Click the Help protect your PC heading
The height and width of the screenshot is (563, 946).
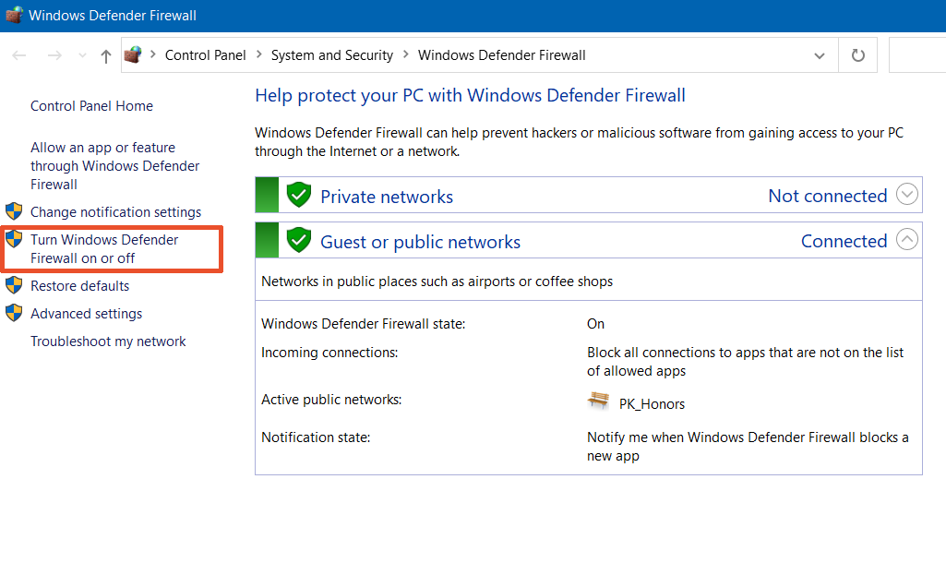pos(470,96)
